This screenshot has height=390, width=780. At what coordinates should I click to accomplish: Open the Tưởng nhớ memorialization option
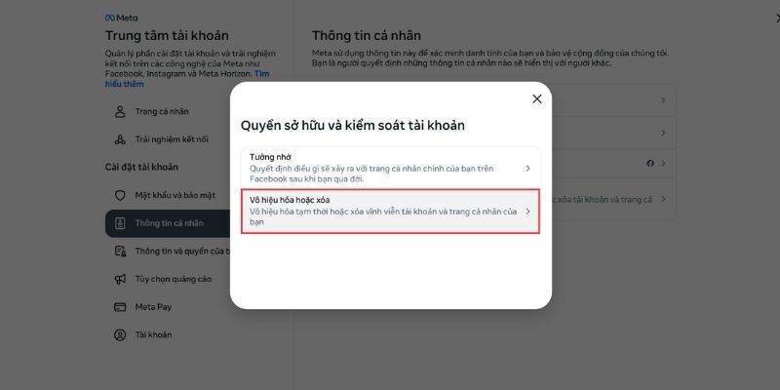pos(391,168)
